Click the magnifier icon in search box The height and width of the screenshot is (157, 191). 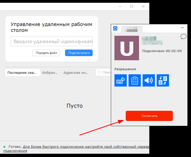(x=99, y=72)
